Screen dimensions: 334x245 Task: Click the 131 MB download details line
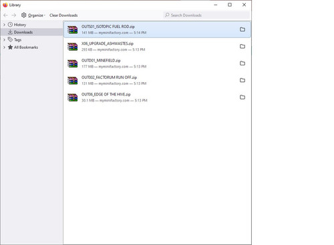tap(114, 83)
